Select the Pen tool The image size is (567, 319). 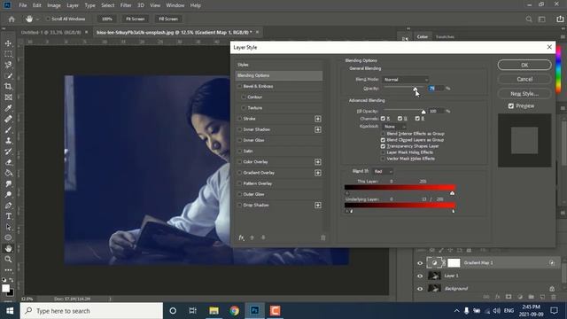(8, 206)
